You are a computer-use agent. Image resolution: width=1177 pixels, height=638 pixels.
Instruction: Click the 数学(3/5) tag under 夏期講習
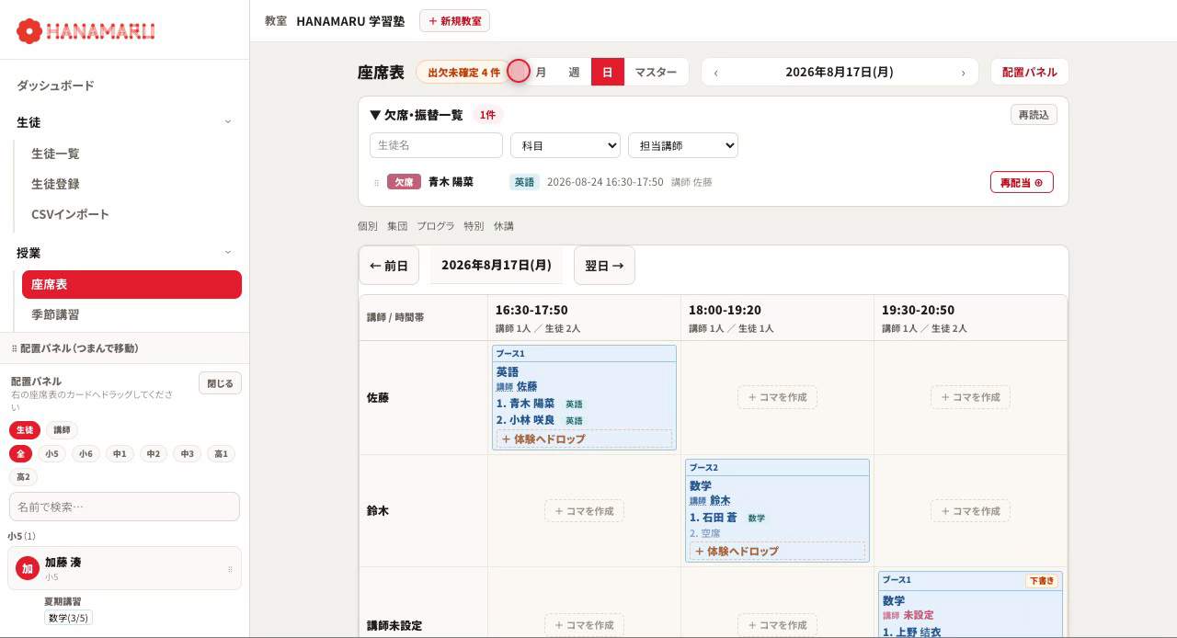click(x=68, y=618)
